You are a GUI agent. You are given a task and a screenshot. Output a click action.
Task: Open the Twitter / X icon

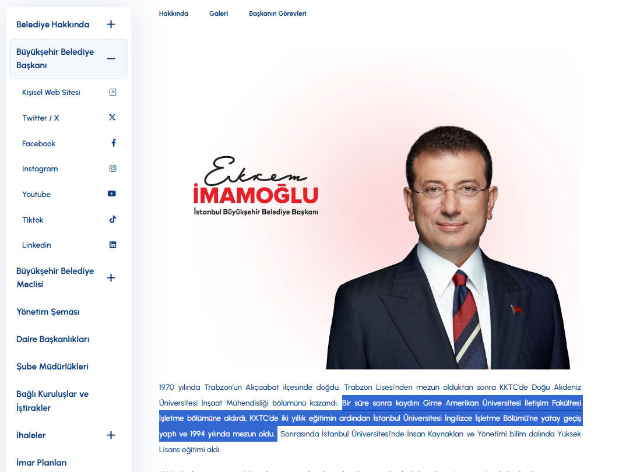pyautogui.click(x=112, y=117)
